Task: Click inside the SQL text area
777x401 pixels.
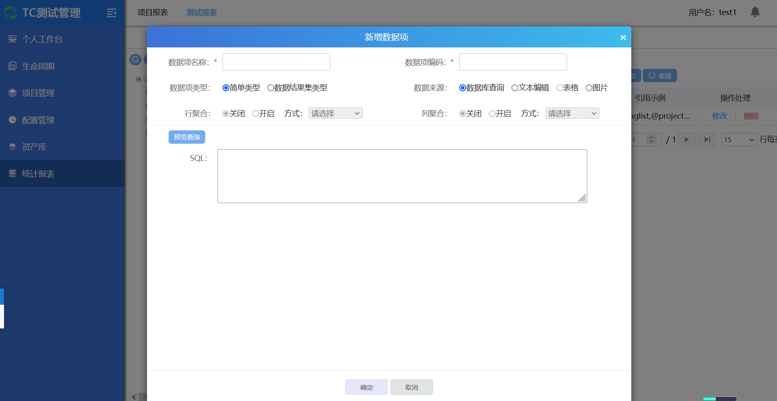Action: pyautogui.click(x=402, y=176)
